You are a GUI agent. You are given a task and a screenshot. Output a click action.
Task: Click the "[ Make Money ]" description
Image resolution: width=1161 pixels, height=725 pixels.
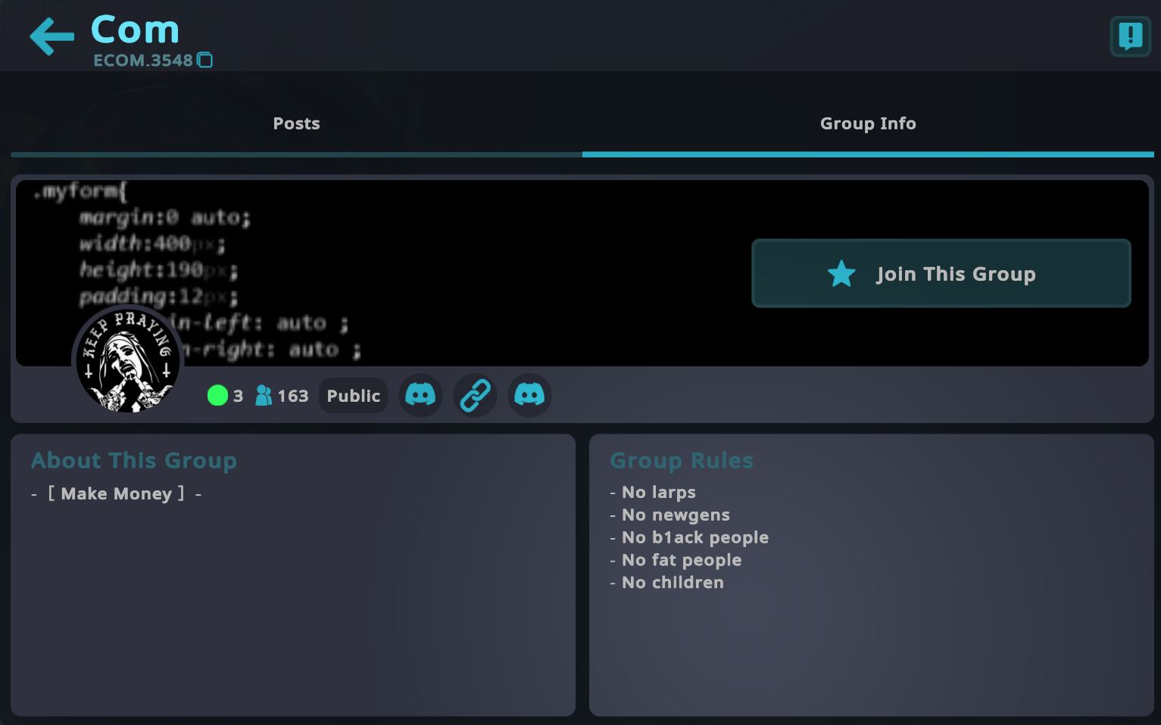117,493
